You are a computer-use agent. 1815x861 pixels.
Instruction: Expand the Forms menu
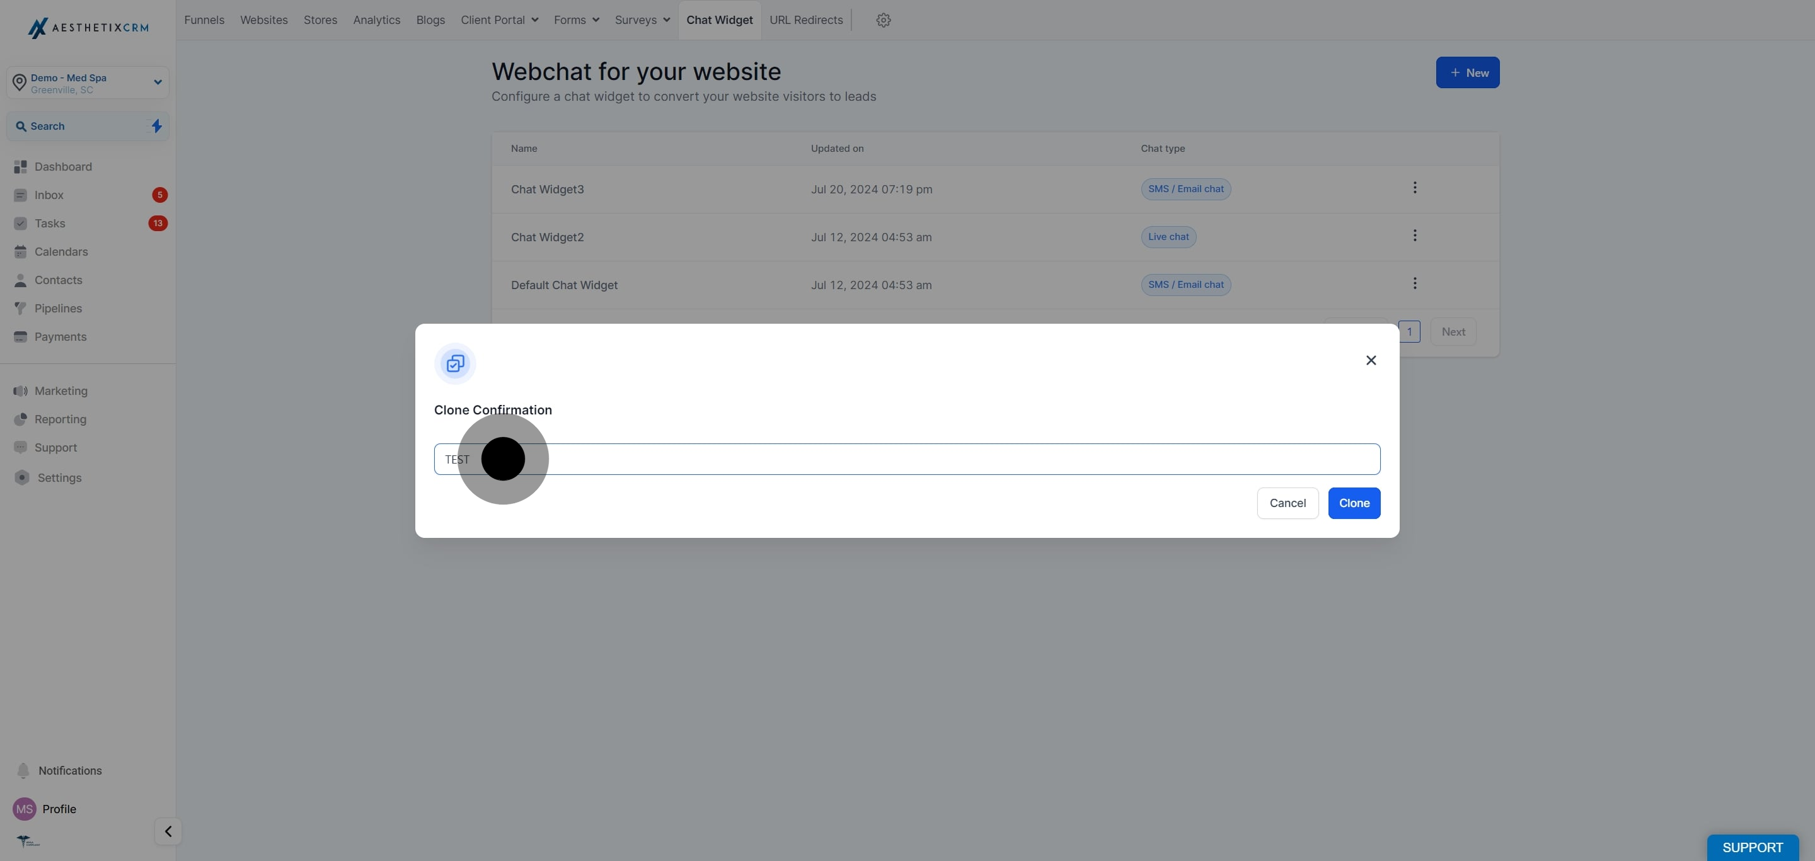pos(577,20)
